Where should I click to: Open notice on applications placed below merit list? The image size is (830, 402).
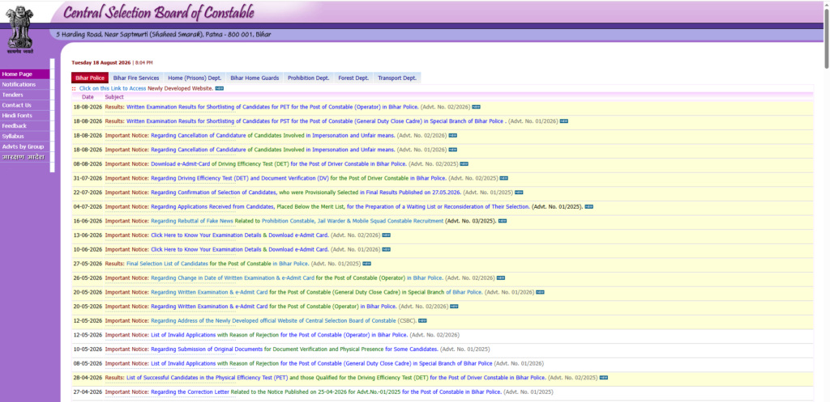[x=340, y=206]
